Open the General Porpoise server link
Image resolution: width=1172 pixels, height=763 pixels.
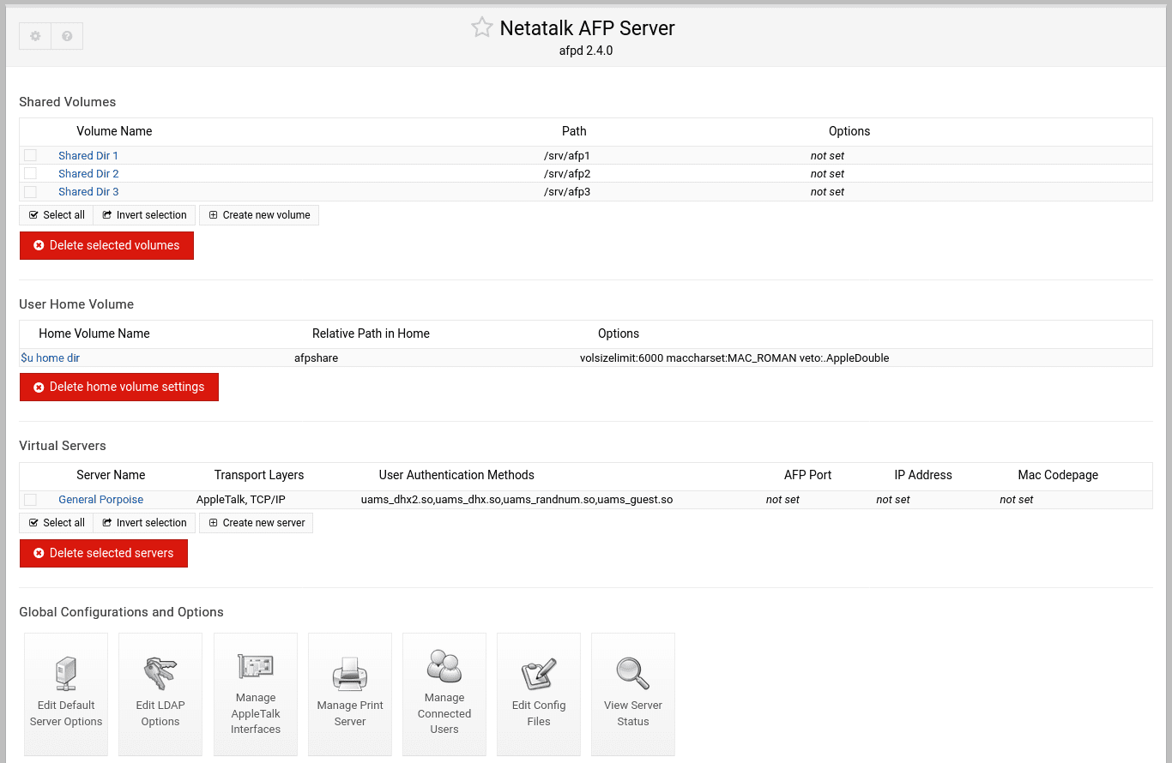coord(101,499)
